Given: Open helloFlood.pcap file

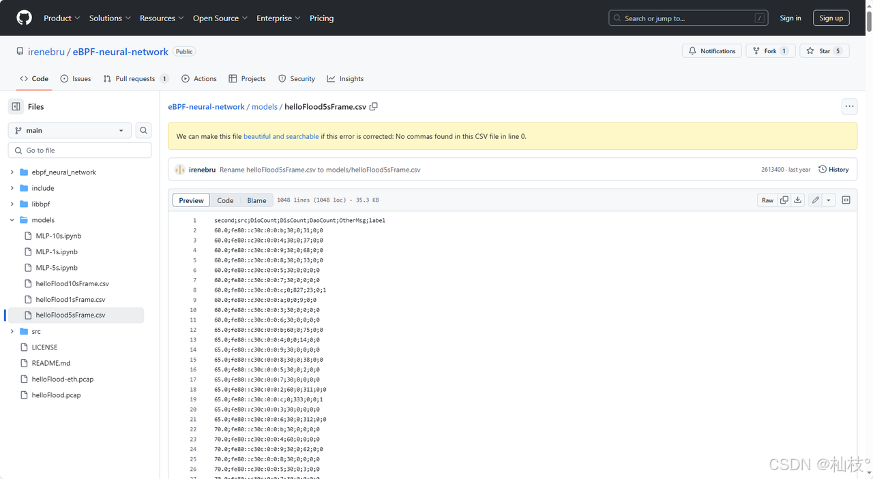Looking at the screenshot, I should (56, 395).
